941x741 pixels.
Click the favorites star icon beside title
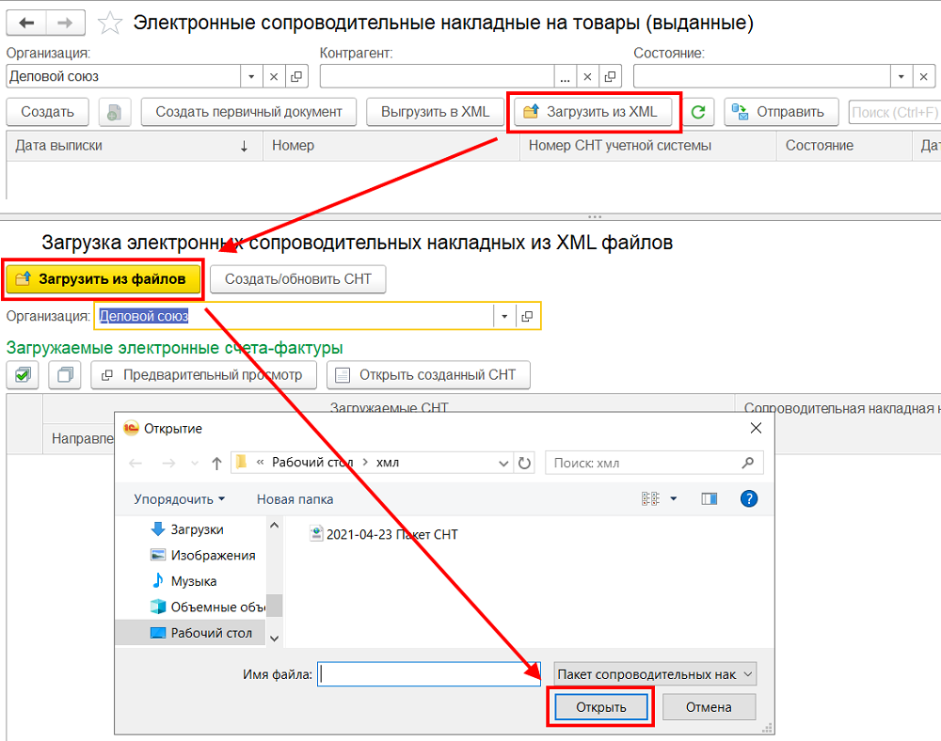point(110,23)
